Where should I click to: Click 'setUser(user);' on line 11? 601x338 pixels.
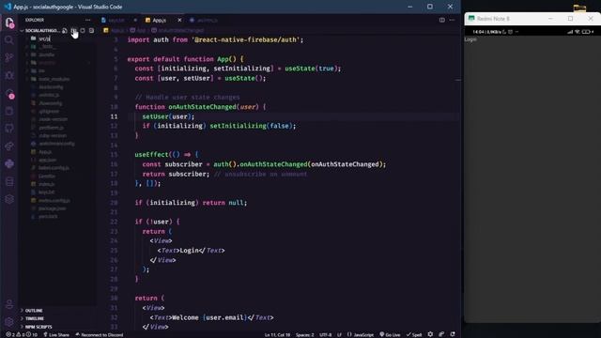(168, 116)
